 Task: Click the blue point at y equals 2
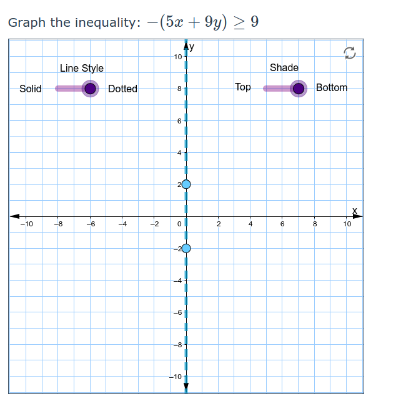[x=186, y=184]
